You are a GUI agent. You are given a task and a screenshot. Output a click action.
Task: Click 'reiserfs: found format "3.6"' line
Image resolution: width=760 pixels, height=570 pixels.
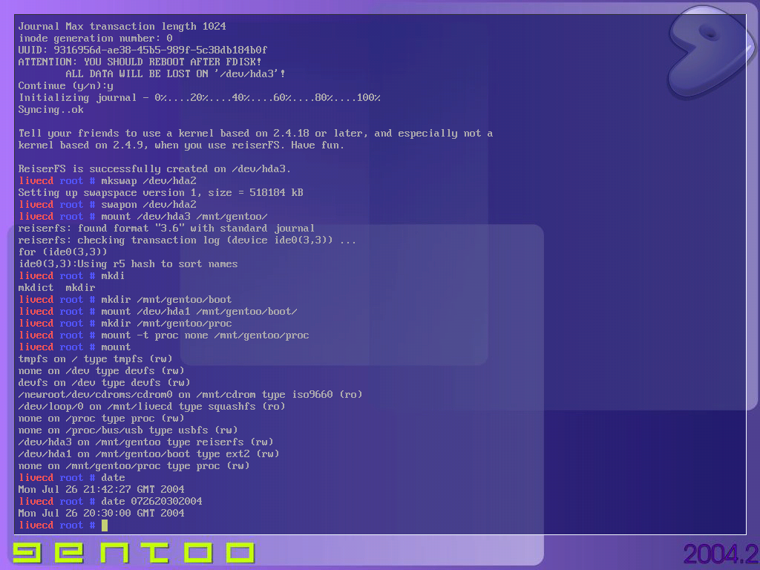(166, 229)
